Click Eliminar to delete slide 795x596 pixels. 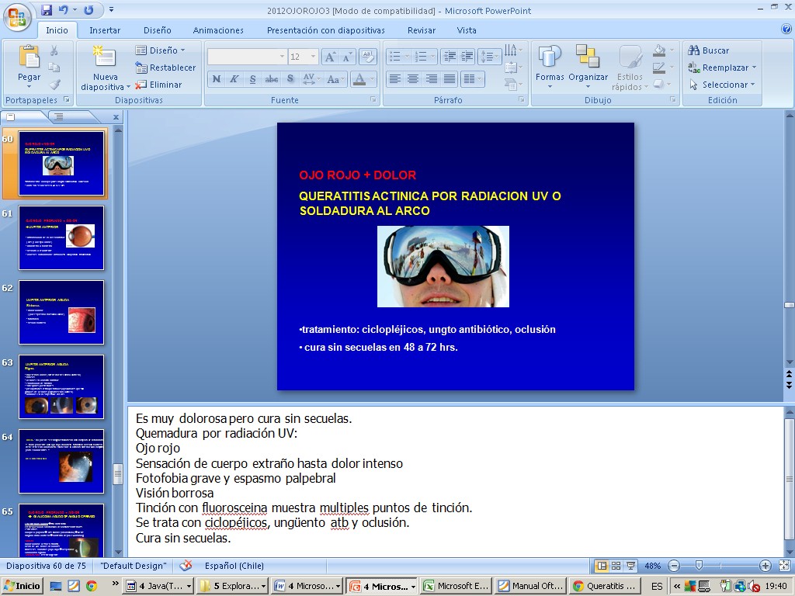159,85
